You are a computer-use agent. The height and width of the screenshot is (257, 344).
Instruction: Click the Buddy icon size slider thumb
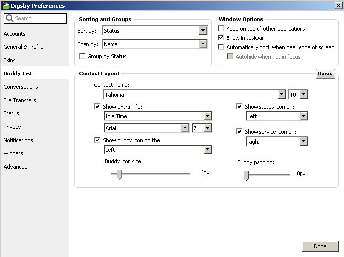coord(119,175)
